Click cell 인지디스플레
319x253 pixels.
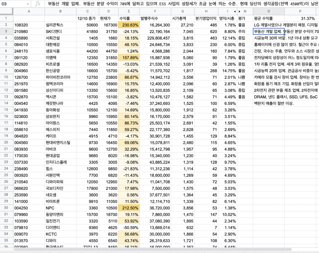click(61, 162)
